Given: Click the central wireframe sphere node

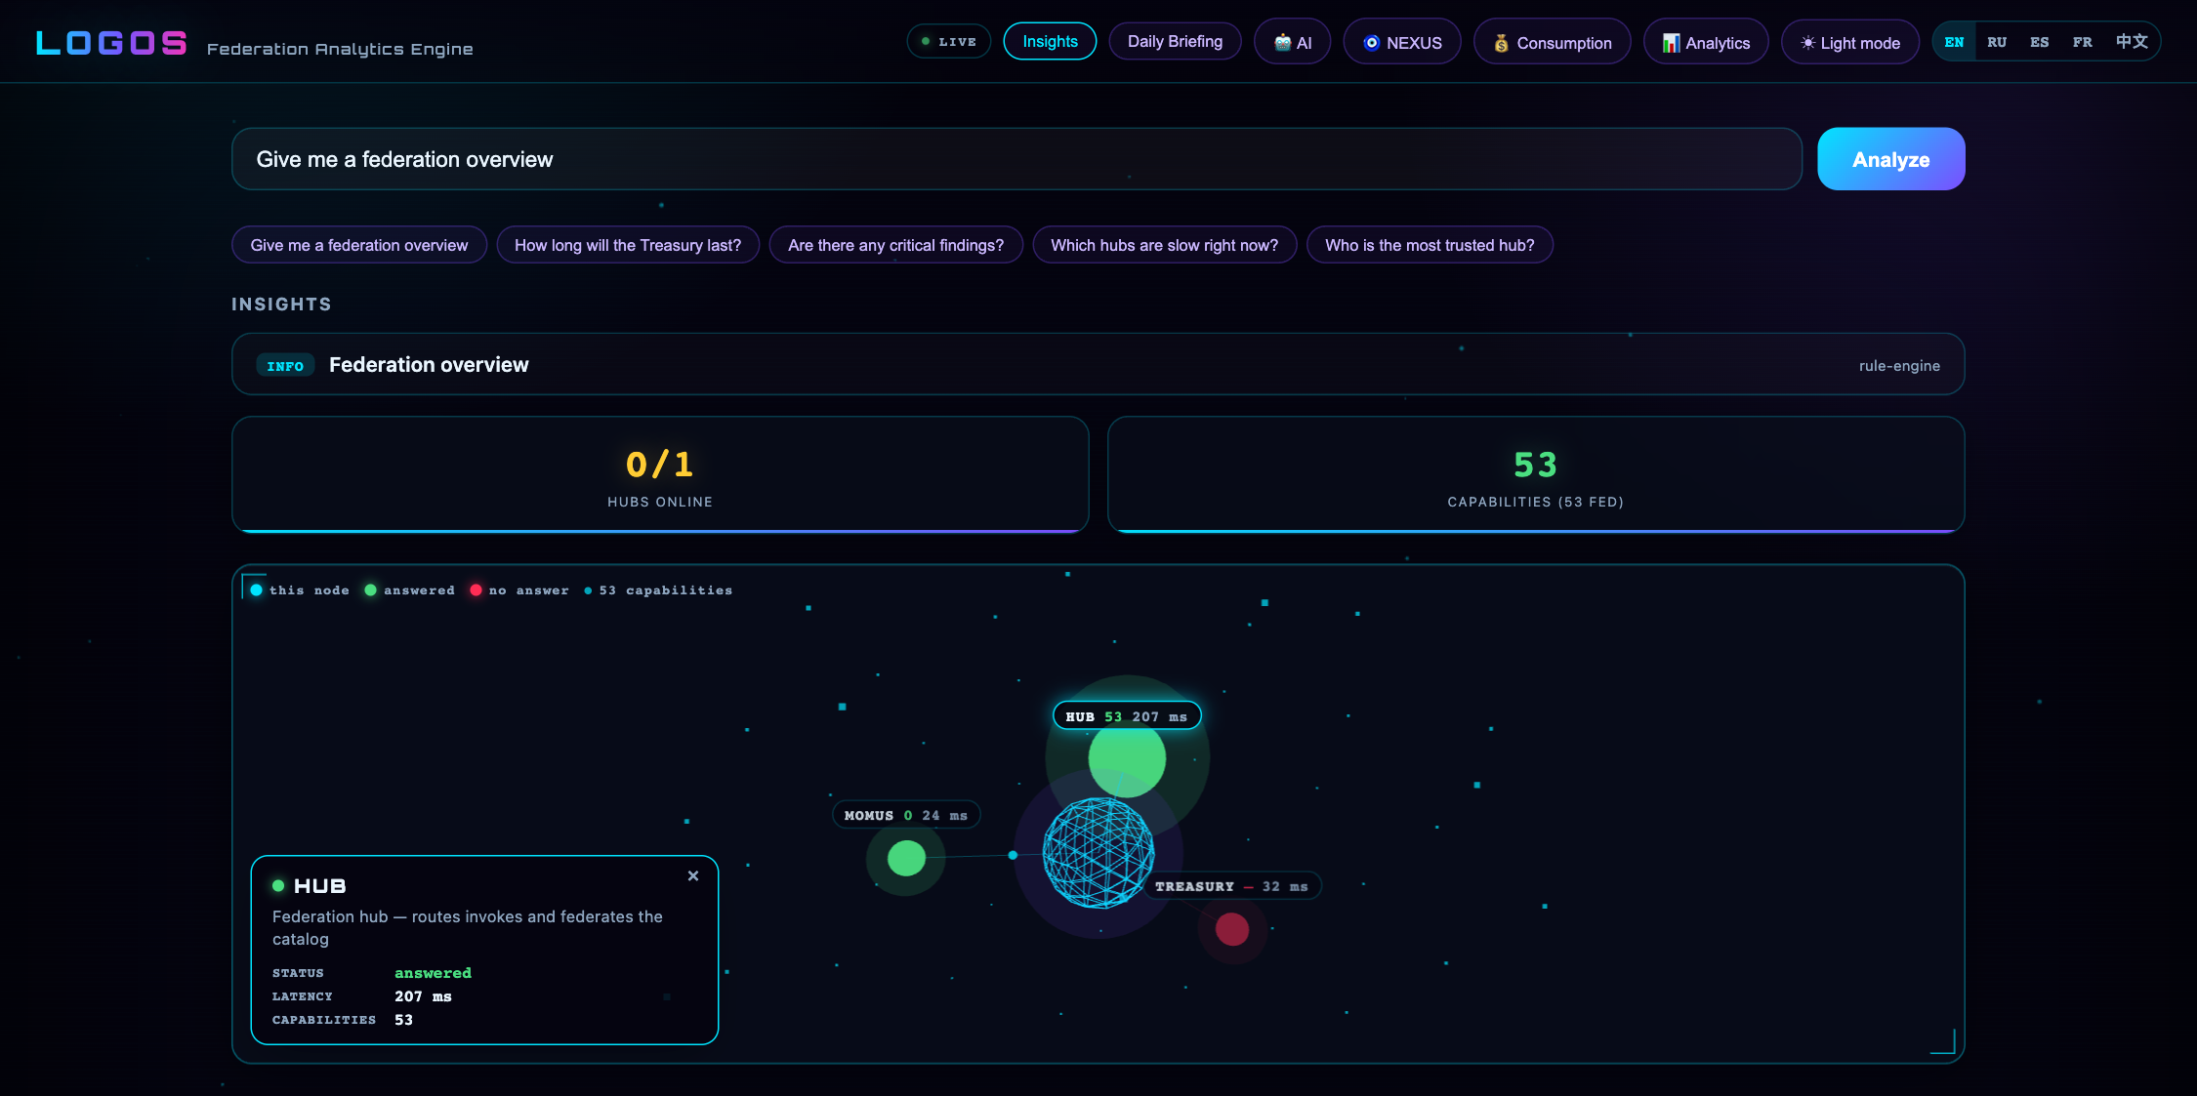Looking at the screenshot, I should point(1098,853).
